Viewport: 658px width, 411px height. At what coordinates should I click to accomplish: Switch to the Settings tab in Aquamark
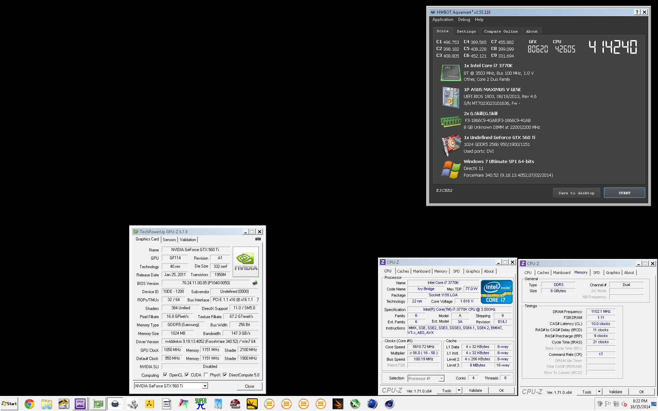tap(466, 31)
